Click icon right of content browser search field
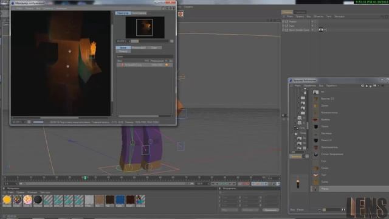The height and width of the screenshot is (219, 389). tap(307, 156)
